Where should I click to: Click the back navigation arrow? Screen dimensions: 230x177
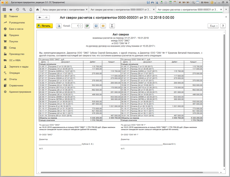[x=40, y=17]
